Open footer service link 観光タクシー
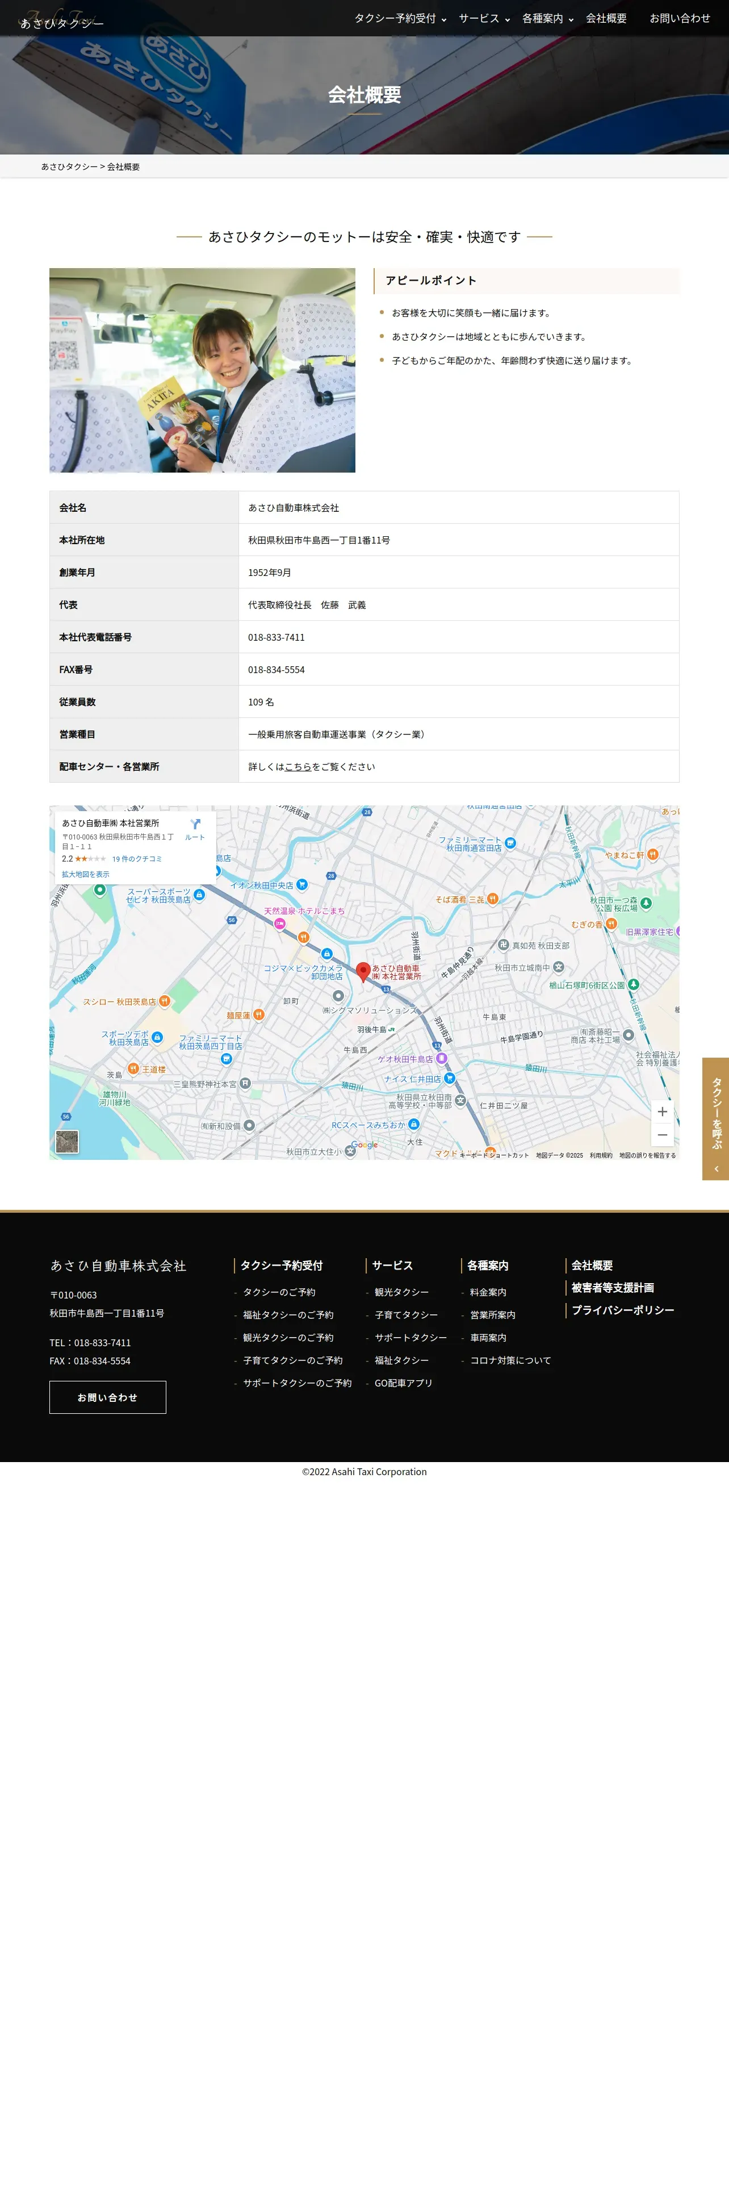The width and height of the screenshot is (729, 2188). pyautogui.click(x=401, y=1292)
